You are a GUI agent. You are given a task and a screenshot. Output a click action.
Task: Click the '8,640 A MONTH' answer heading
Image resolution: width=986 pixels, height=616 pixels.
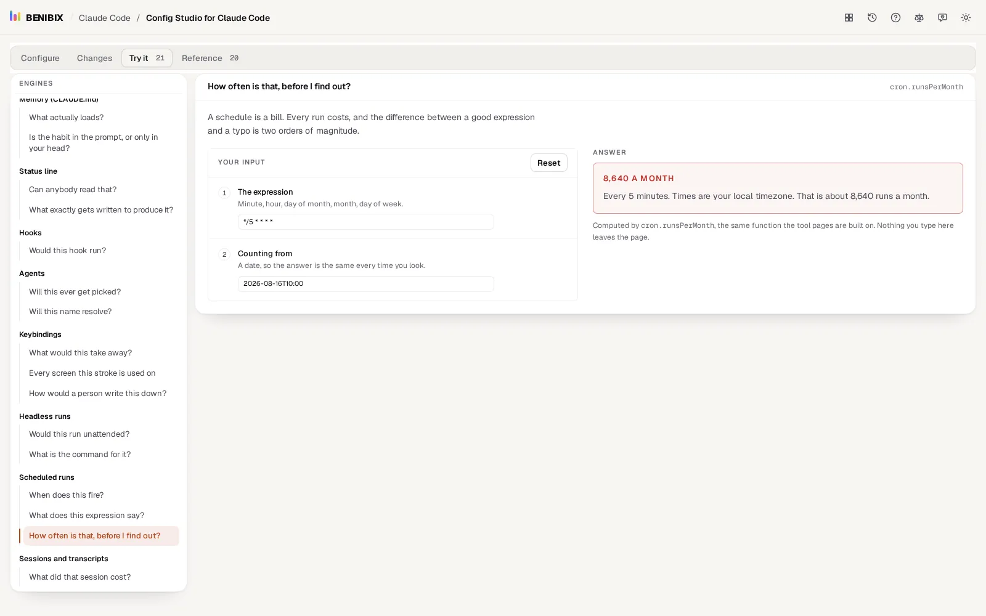tap(638, 179)
